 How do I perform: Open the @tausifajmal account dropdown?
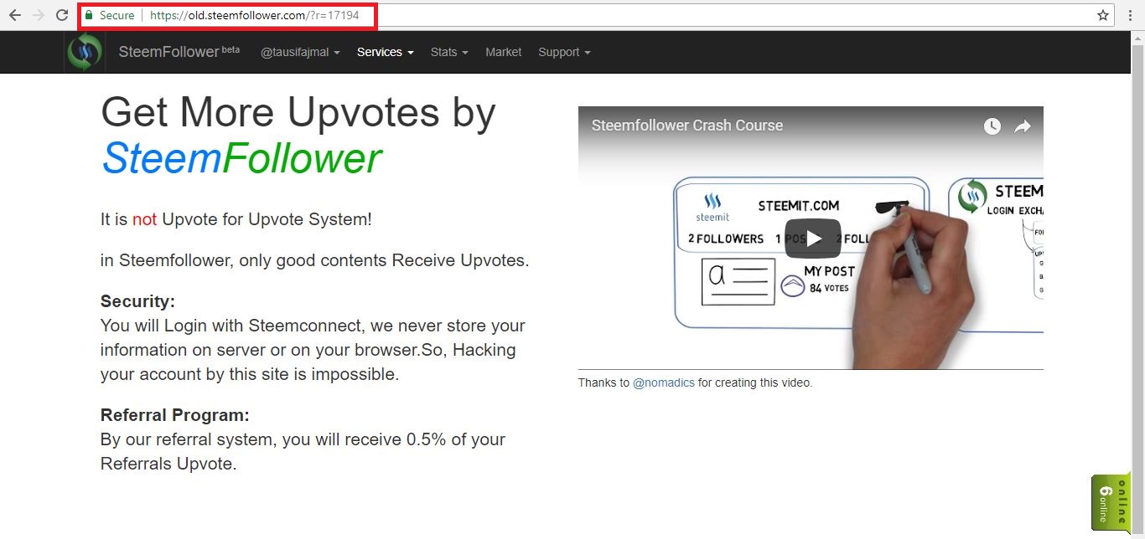[300, 52]
